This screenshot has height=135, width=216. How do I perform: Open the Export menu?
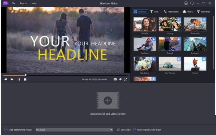click(23, 3)
